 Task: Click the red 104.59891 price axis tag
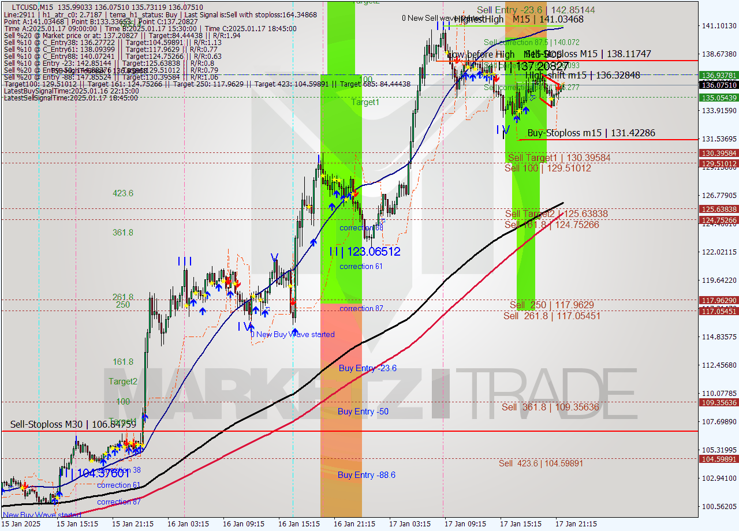(719, 459)
